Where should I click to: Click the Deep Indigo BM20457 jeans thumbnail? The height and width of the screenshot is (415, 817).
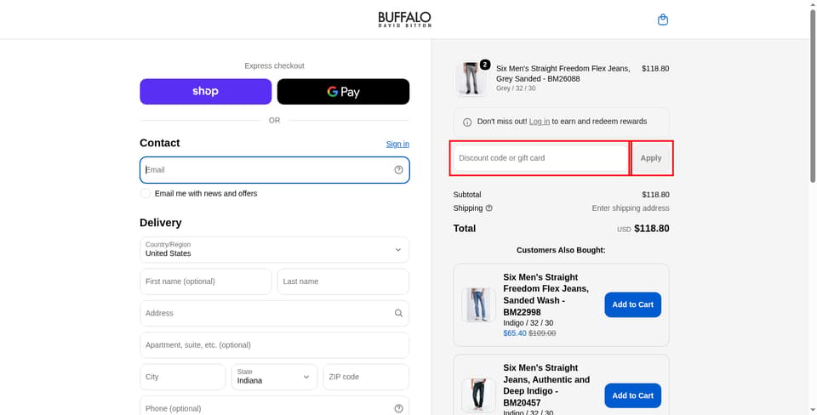point(478,395)
